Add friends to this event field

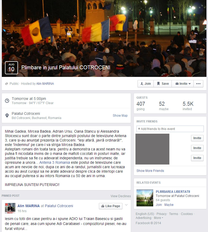pyautogui.click(x=170, y=129)
